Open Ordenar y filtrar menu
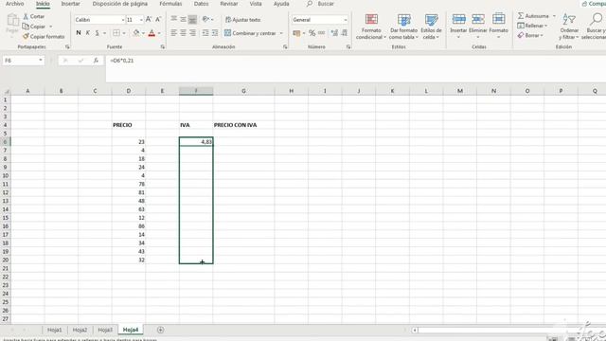 [569, 27]
